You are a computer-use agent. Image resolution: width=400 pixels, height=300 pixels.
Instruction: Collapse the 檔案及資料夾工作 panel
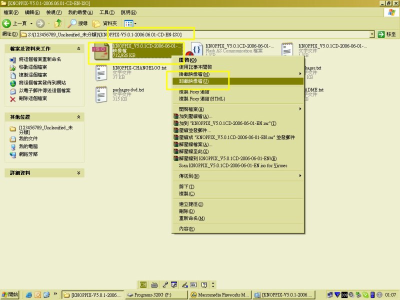click(78, 48)
